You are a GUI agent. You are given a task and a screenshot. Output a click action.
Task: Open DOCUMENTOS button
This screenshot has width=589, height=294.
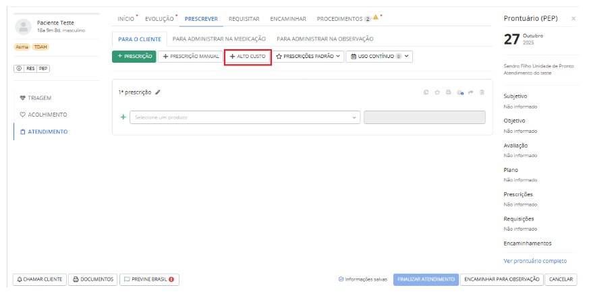pyautogui.click(x=93, y=279)
